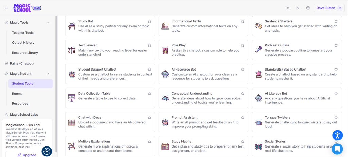Click the Text Leveler scales icon
The height and width of the screenshot is (157, 348).
click(x=72, y=50)
